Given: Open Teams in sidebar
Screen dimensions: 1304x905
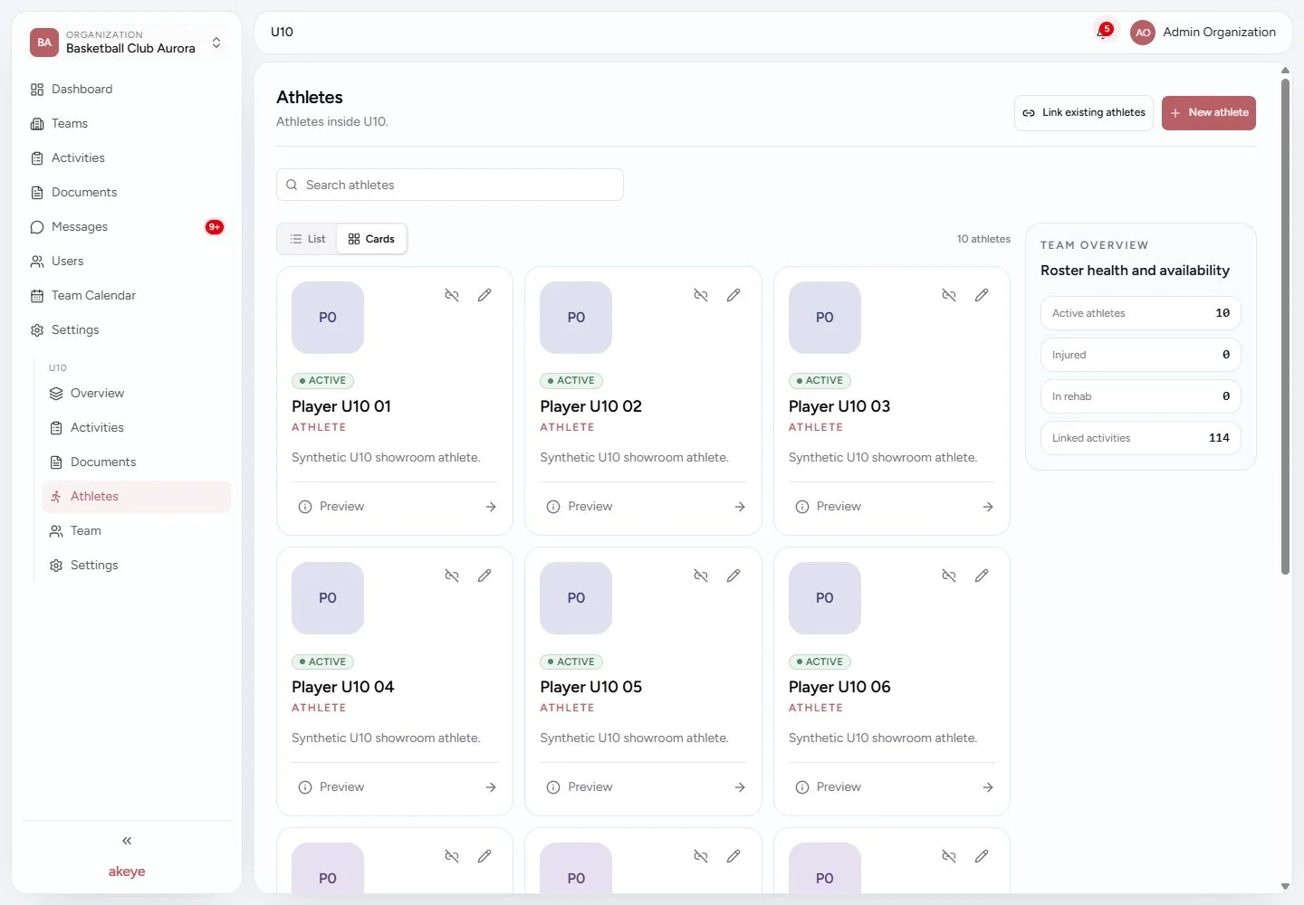Looking at the screenshot, I should click(127, 123).
